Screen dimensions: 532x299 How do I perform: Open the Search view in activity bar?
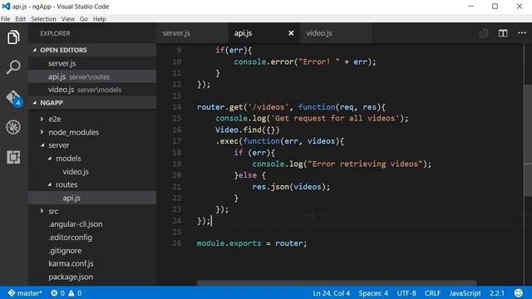coord(13,66)
